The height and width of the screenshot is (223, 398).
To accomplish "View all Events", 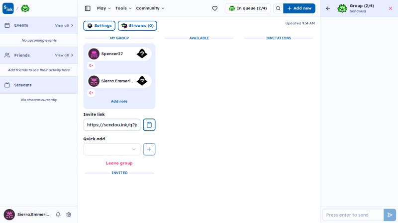I will (x=64, y=26).
